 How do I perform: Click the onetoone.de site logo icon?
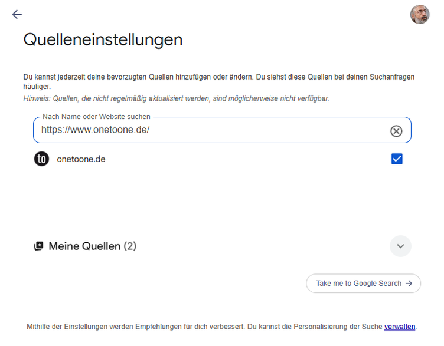41,159
